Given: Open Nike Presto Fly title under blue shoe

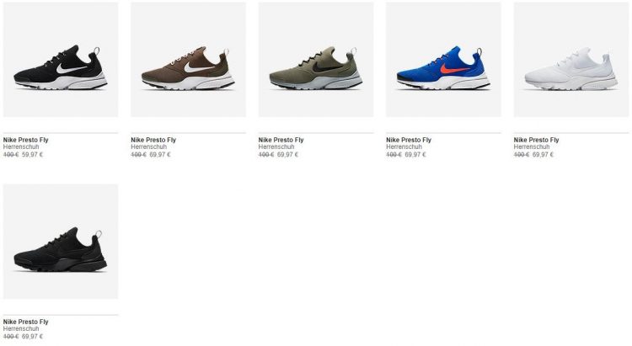Looking at the screenshot, I should [x=409, y=140].
